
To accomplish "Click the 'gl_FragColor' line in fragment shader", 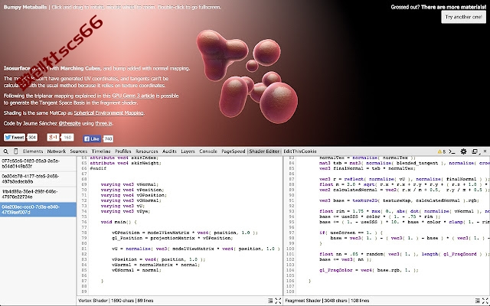I will (369, 270).
